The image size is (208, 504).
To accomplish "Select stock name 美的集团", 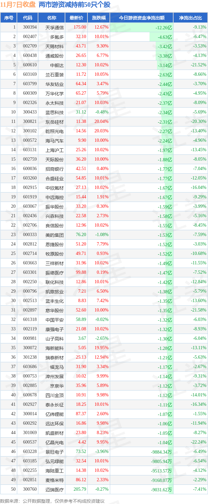I will [x=55, y=235].
